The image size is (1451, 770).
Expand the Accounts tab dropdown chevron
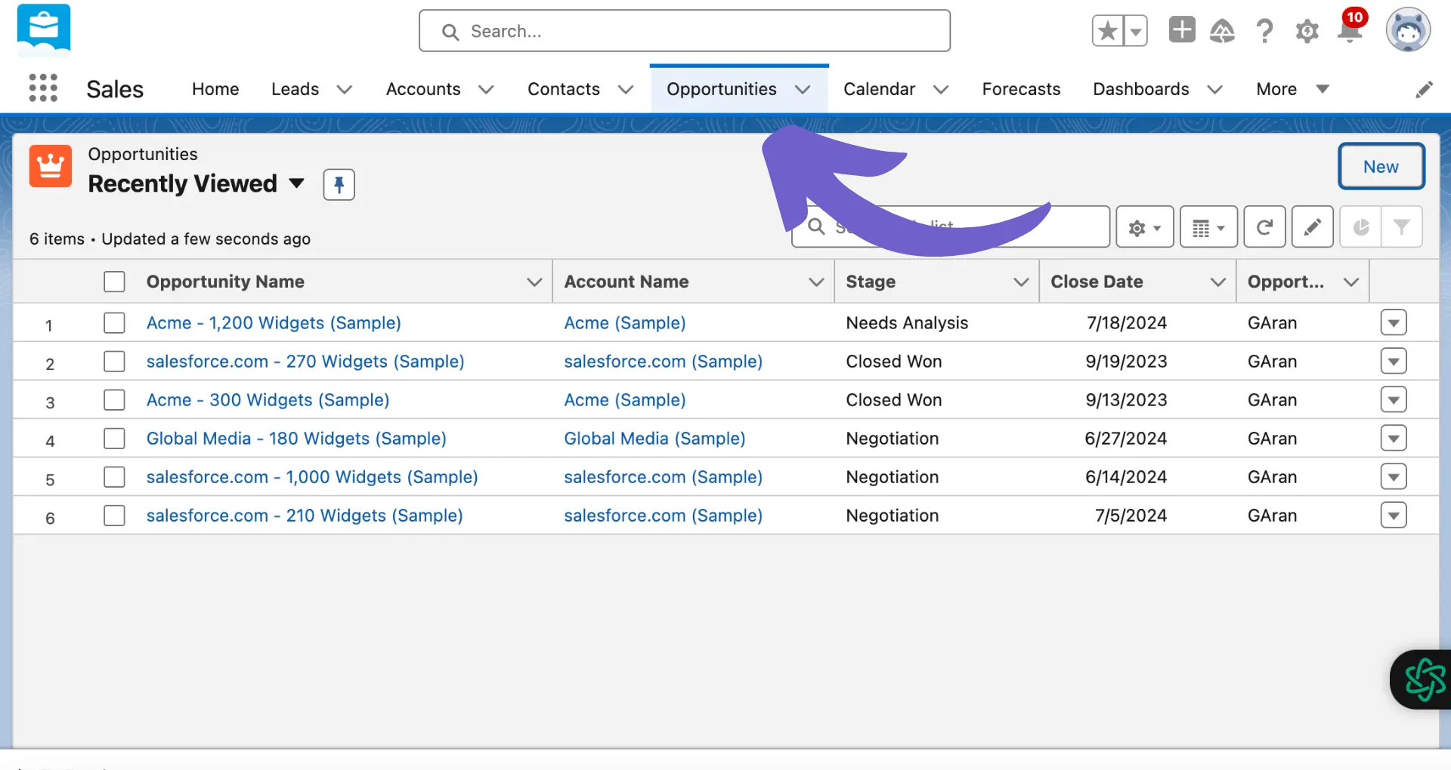[486, 90]
